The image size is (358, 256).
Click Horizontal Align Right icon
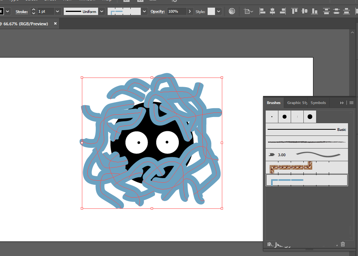283,11
